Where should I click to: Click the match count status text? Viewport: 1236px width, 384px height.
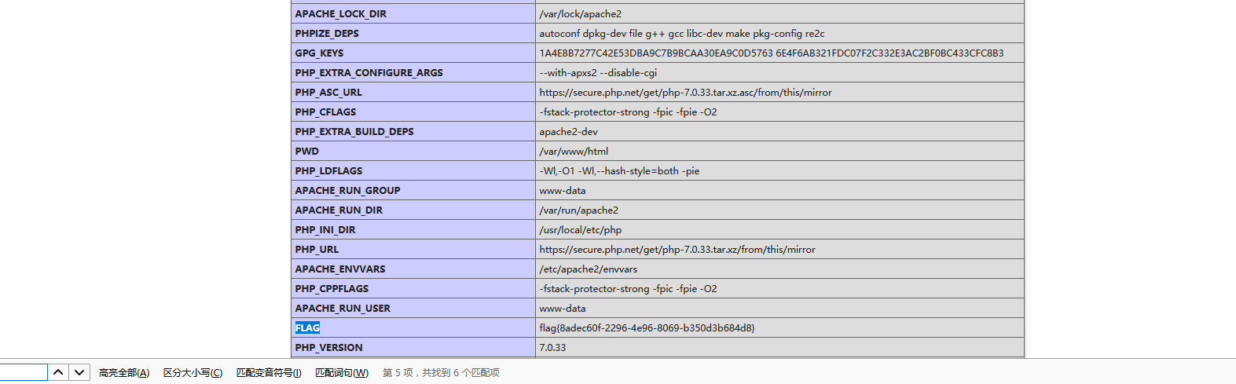pos(441,373)
